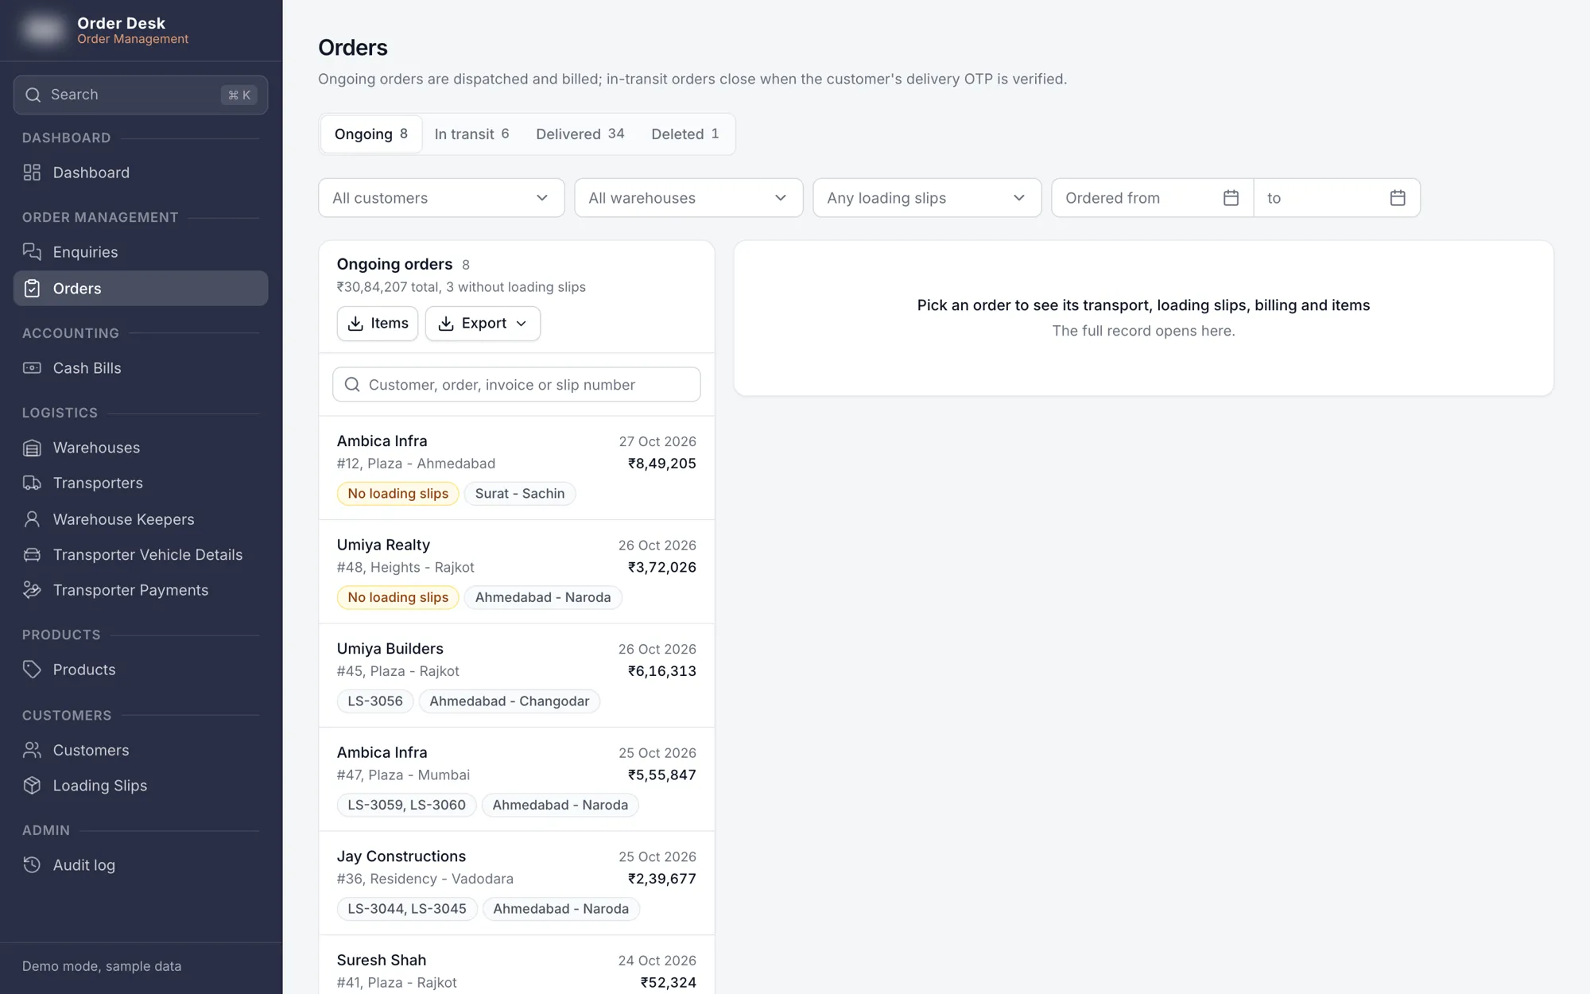Open the Any loading slips filter
The width and height of the screenshot is (1590, 994).
point(927,198)
